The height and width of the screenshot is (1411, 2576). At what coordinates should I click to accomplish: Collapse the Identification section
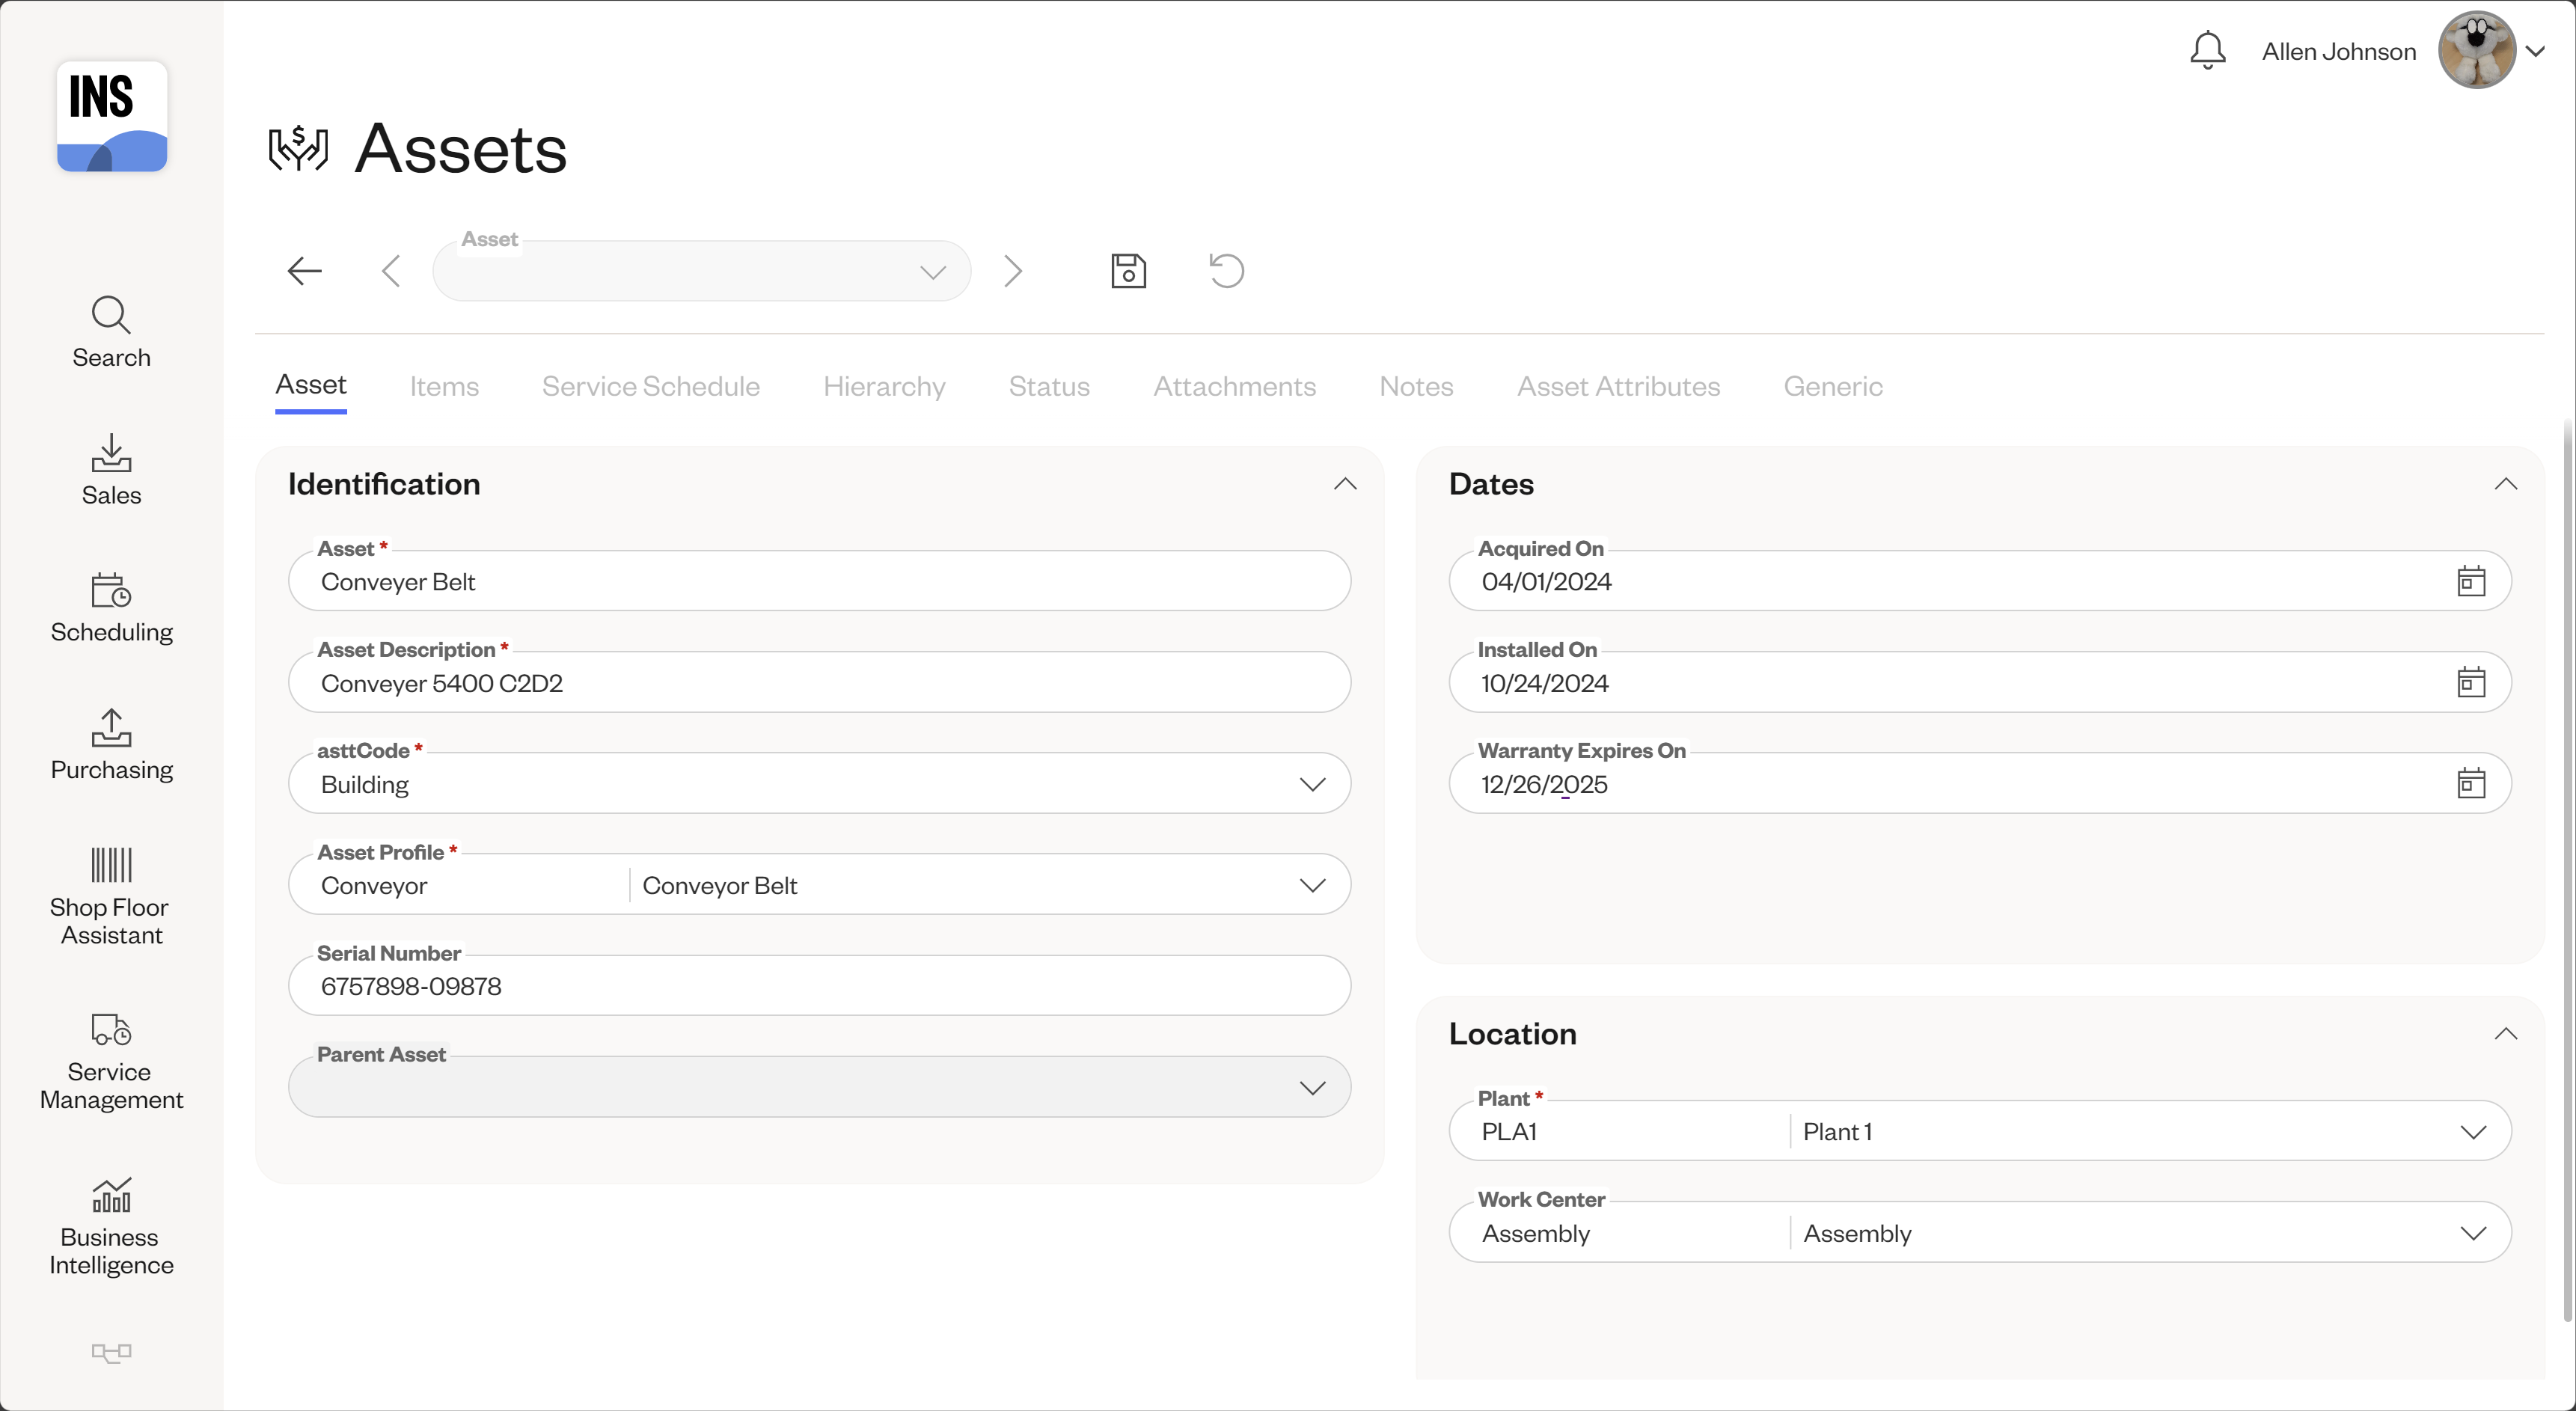point(1345,484)
